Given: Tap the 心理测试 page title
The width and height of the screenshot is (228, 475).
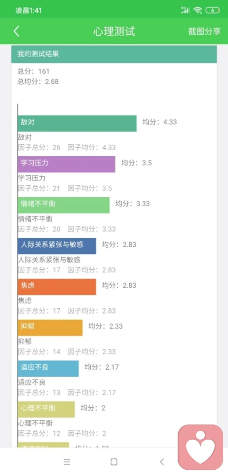Looking at the screenshot, I should (114, 31).
